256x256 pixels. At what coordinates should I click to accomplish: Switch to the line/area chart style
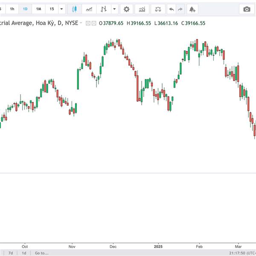point(89,9)
